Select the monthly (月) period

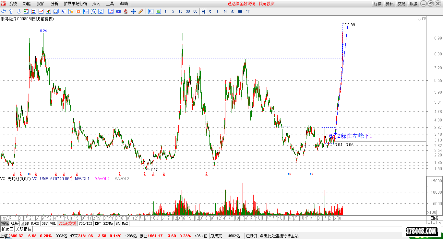tap(218, 11)
